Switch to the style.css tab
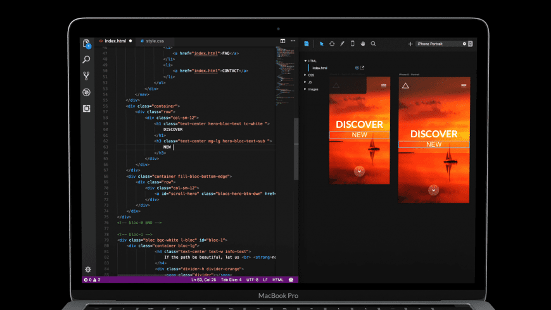Viewport: 551px width, 310px height. tap(155, 40)
